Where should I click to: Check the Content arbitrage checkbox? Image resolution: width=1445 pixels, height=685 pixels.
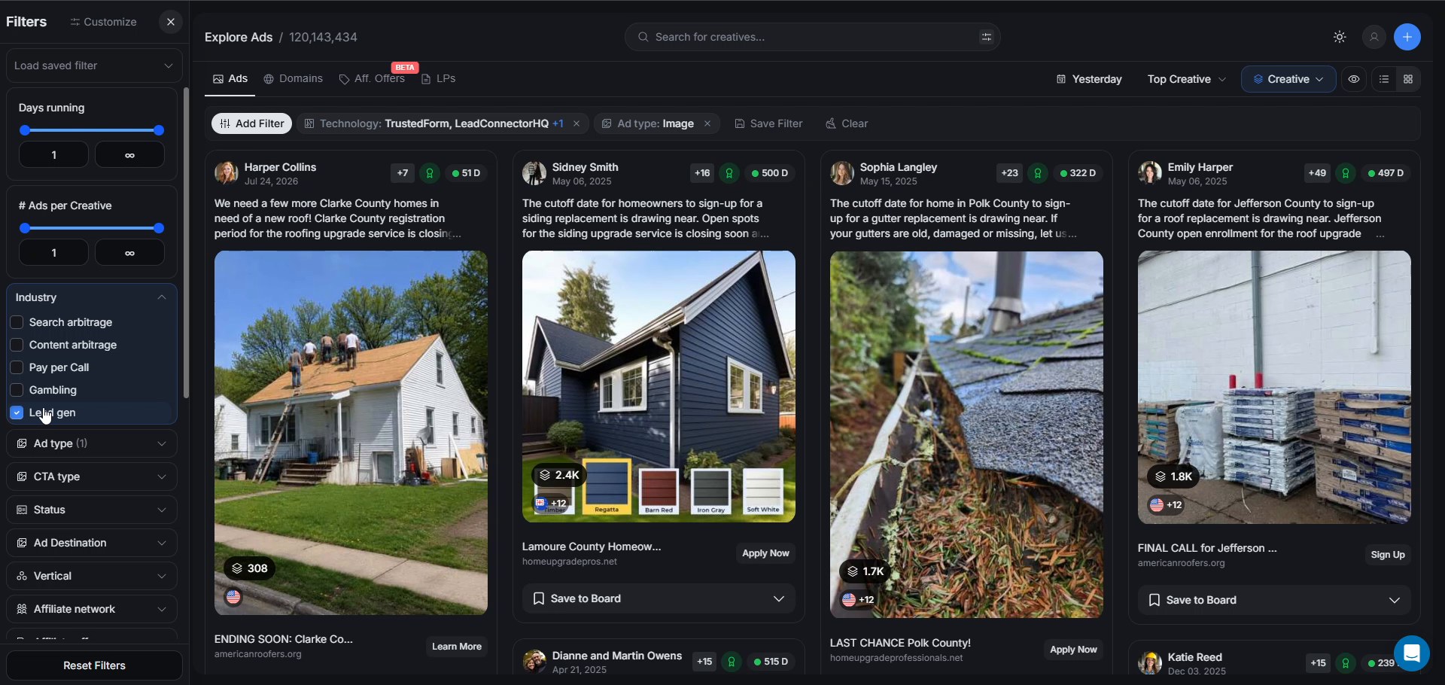(x=17, y=345)
